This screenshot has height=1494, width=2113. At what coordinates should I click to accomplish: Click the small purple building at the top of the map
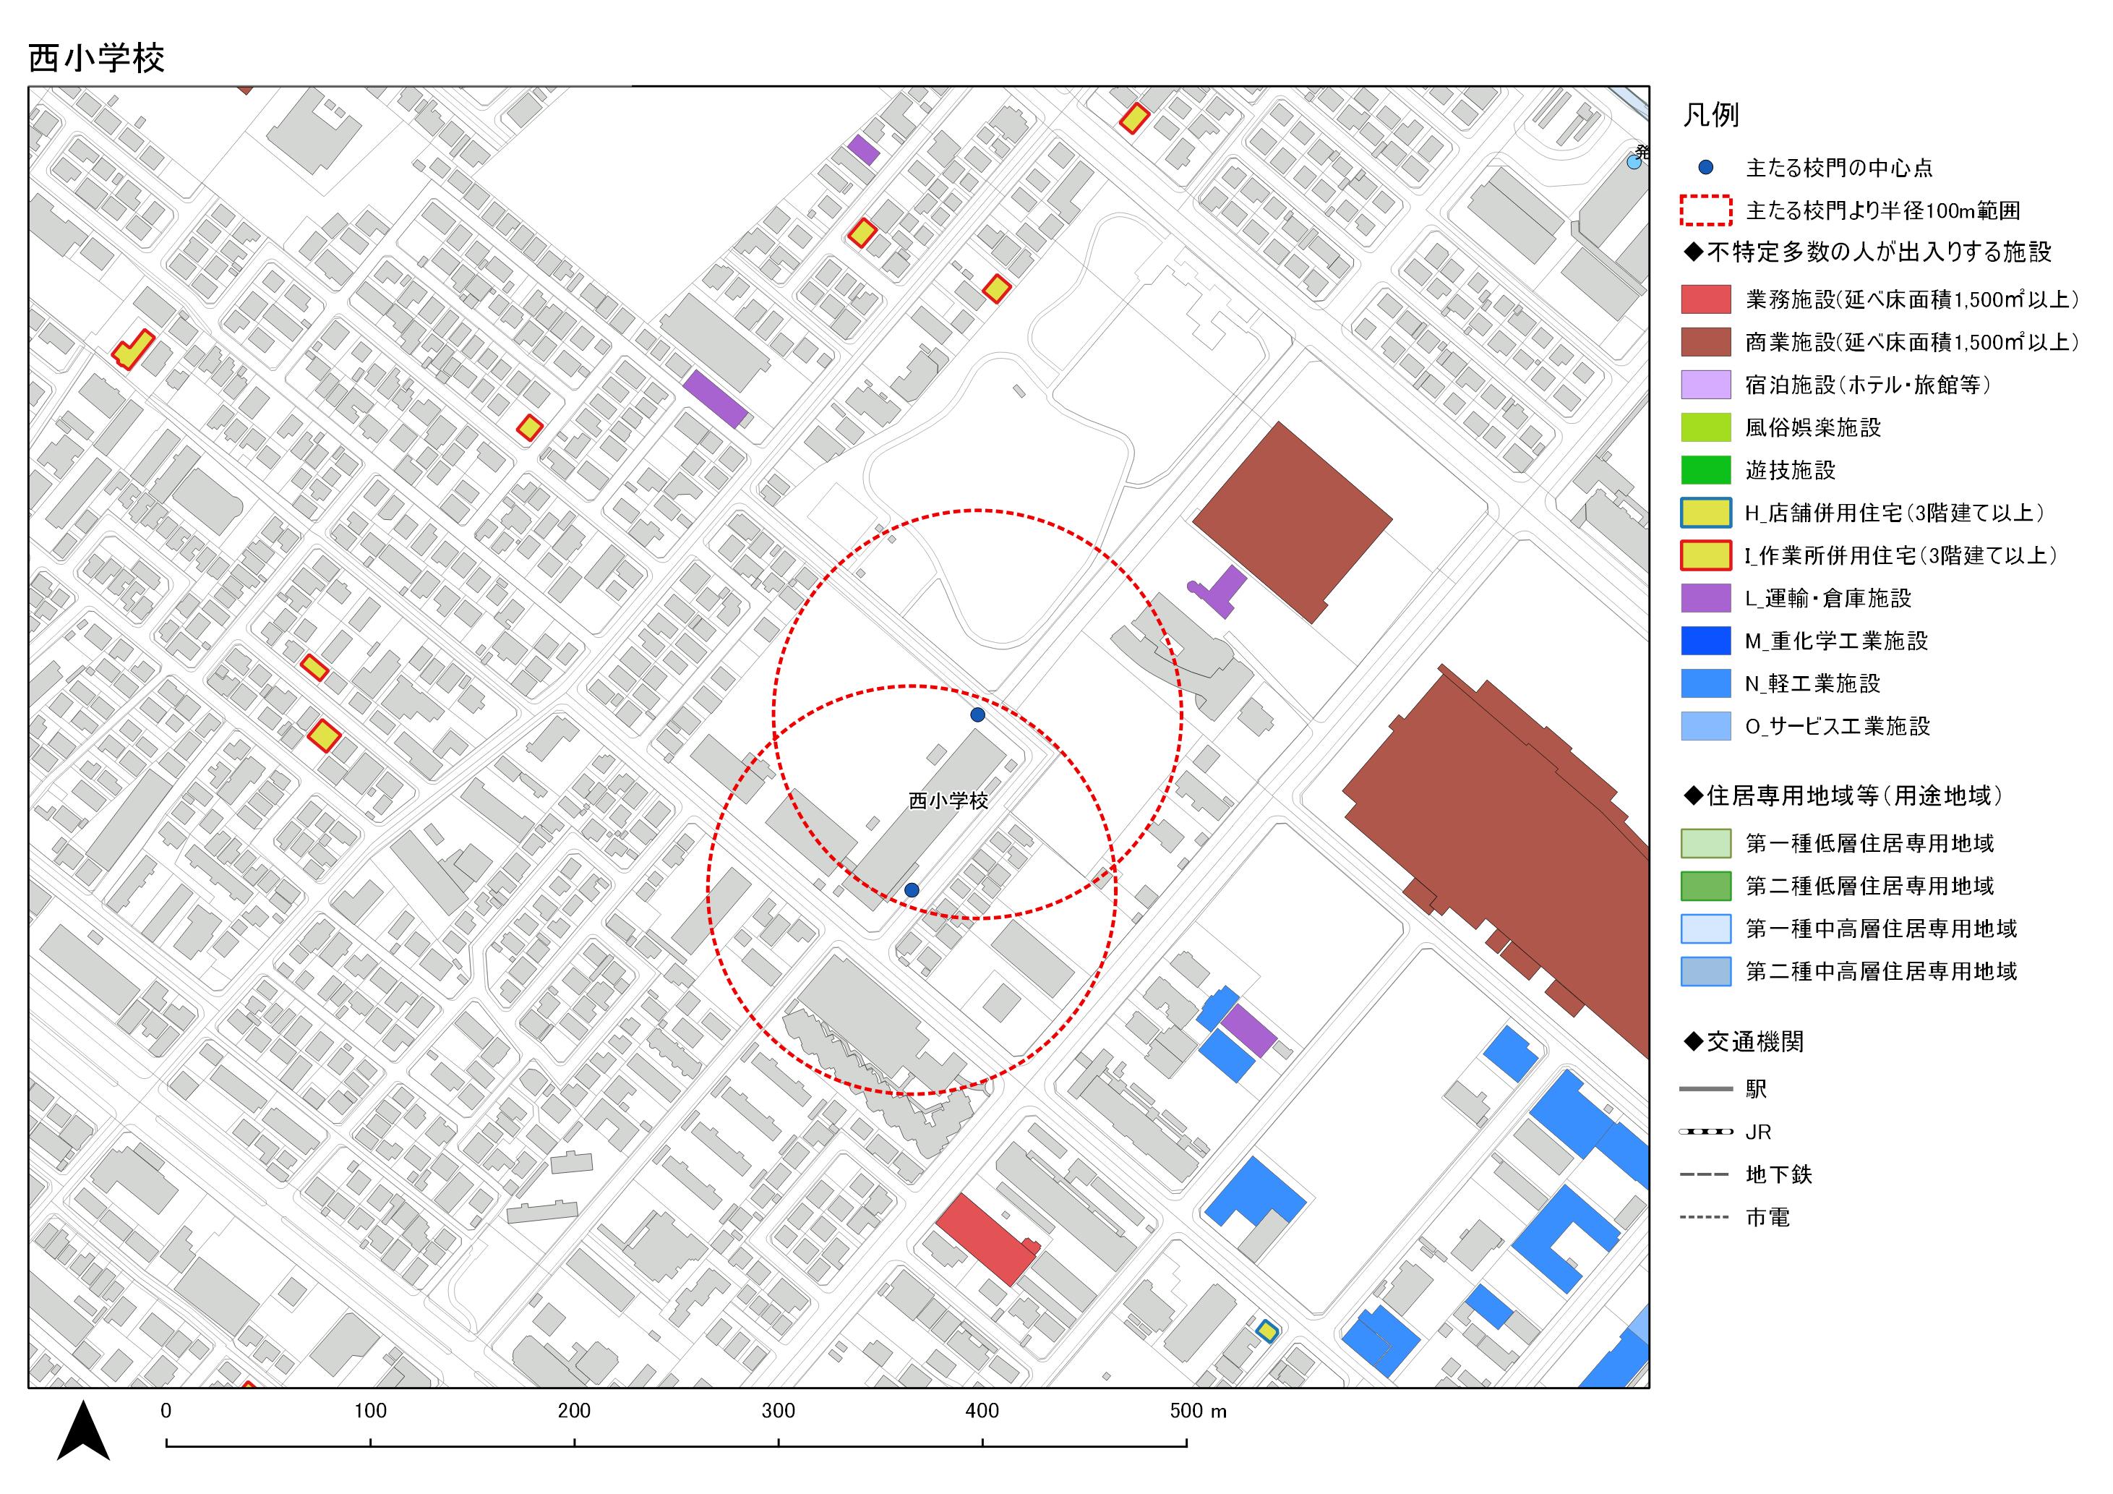click(x=863, y=150)
